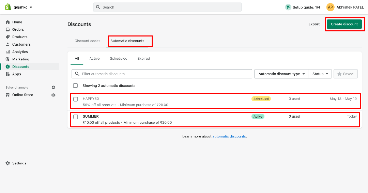The image size is (368, 193).
Task: Click the AP user avatar
Action: click(330, 7)
